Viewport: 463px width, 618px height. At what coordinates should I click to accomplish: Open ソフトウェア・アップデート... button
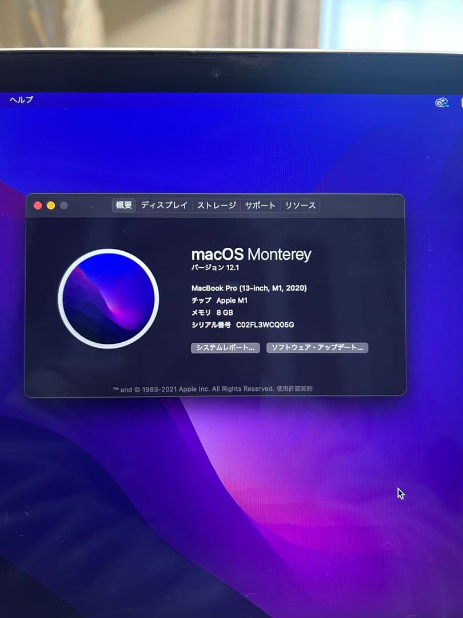click(x=317, y=348)
